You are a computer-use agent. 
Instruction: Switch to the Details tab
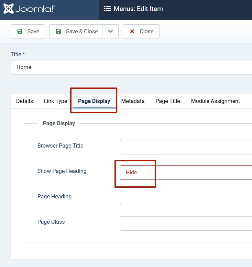[x=24, y=101]
